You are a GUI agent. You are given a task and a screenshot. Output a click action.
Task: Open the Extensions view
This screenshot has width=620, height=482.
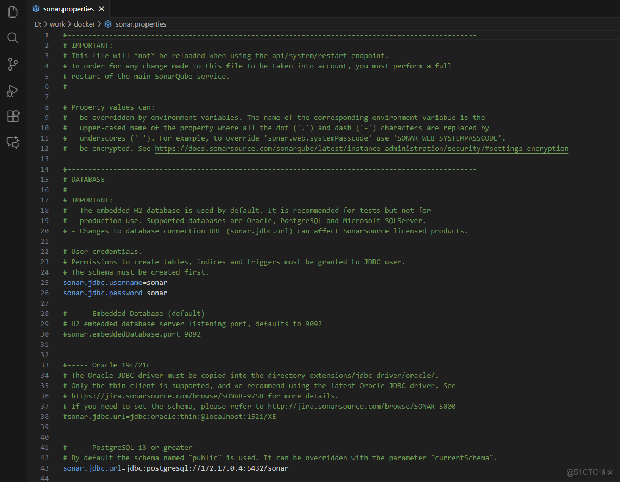[12, 116]
